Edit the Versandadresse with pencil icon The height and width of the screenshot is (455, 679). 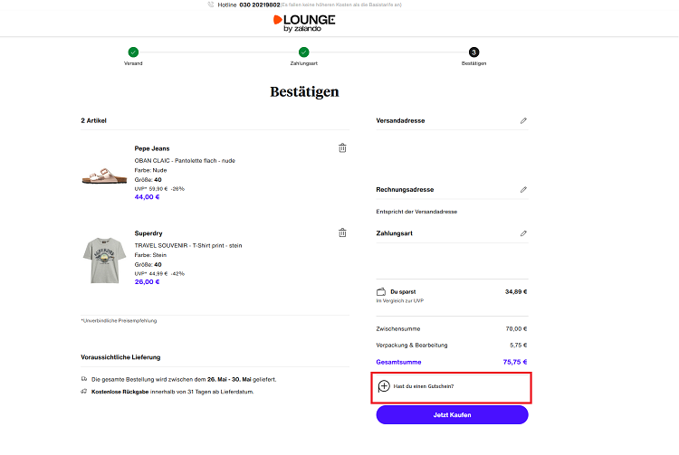[523, 120]
